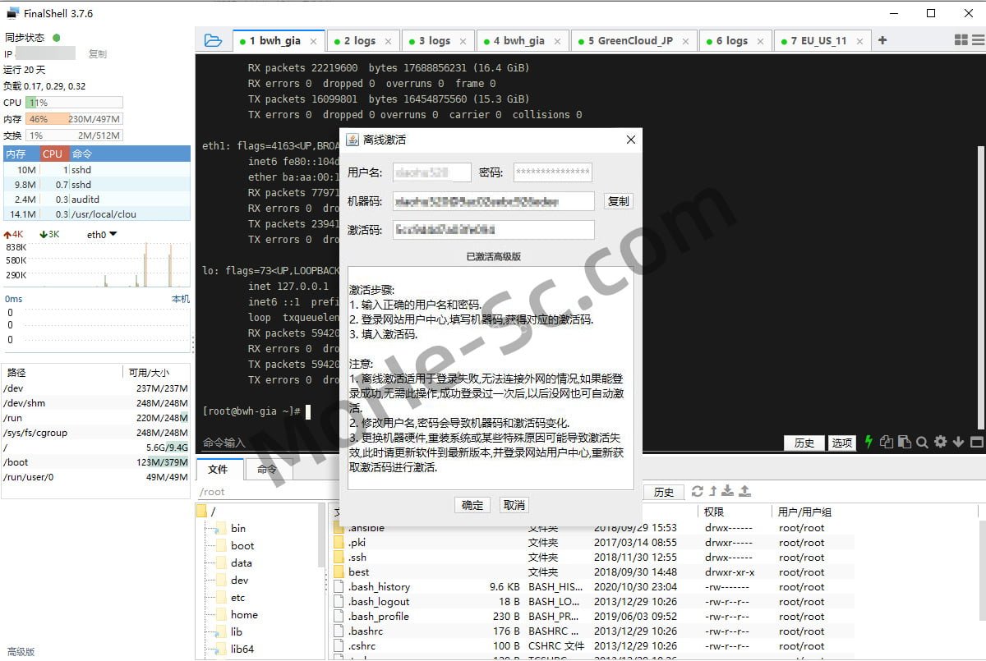This screenshot has width=986, height=661.
Task: Open terminal search with the magnifier icon
Action: coord(922,442)
